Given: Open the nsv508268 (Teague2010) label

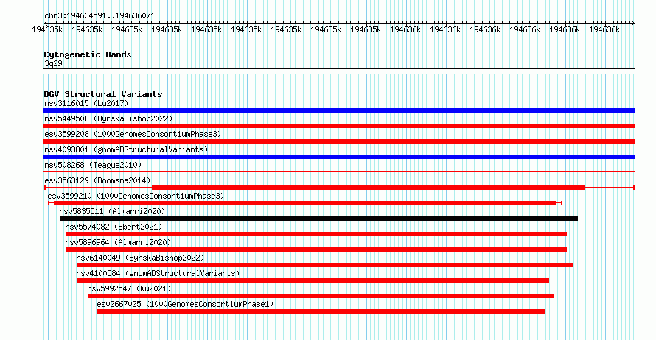Looking at the screenshot, I should [x=93, y=165].
